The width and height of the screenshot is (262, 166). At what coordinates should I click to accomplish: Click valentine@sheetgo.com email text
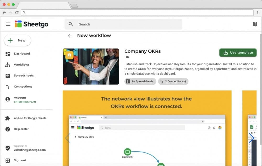coord(30,150)
